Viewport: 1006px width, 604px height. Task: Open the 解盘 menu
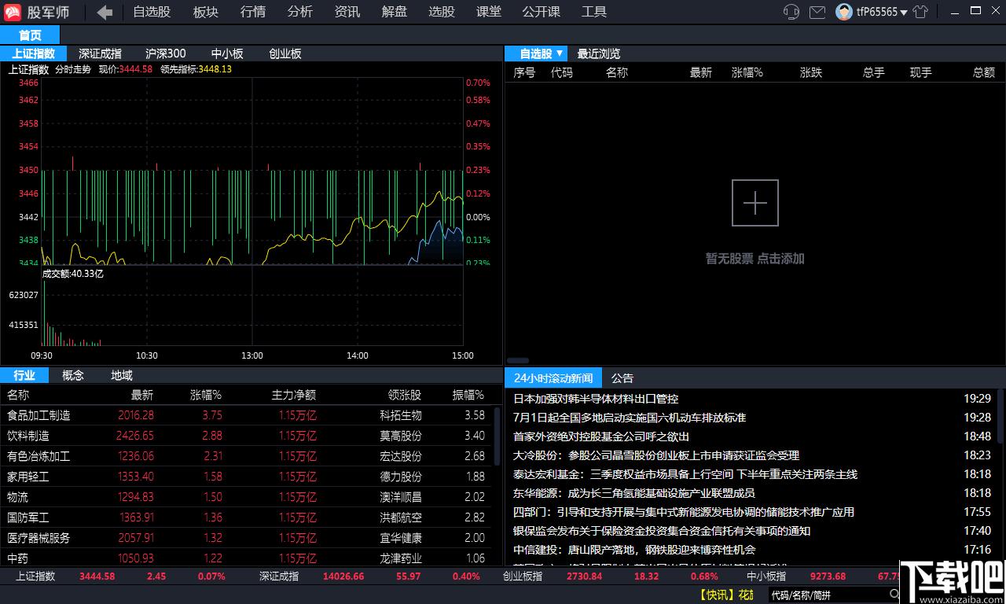(x=394, y=12)
